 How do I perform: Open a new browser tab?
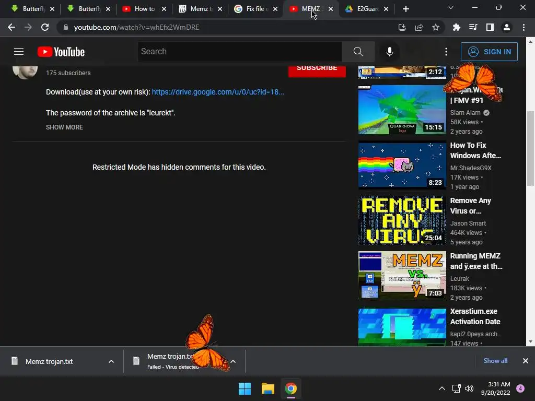405,9
